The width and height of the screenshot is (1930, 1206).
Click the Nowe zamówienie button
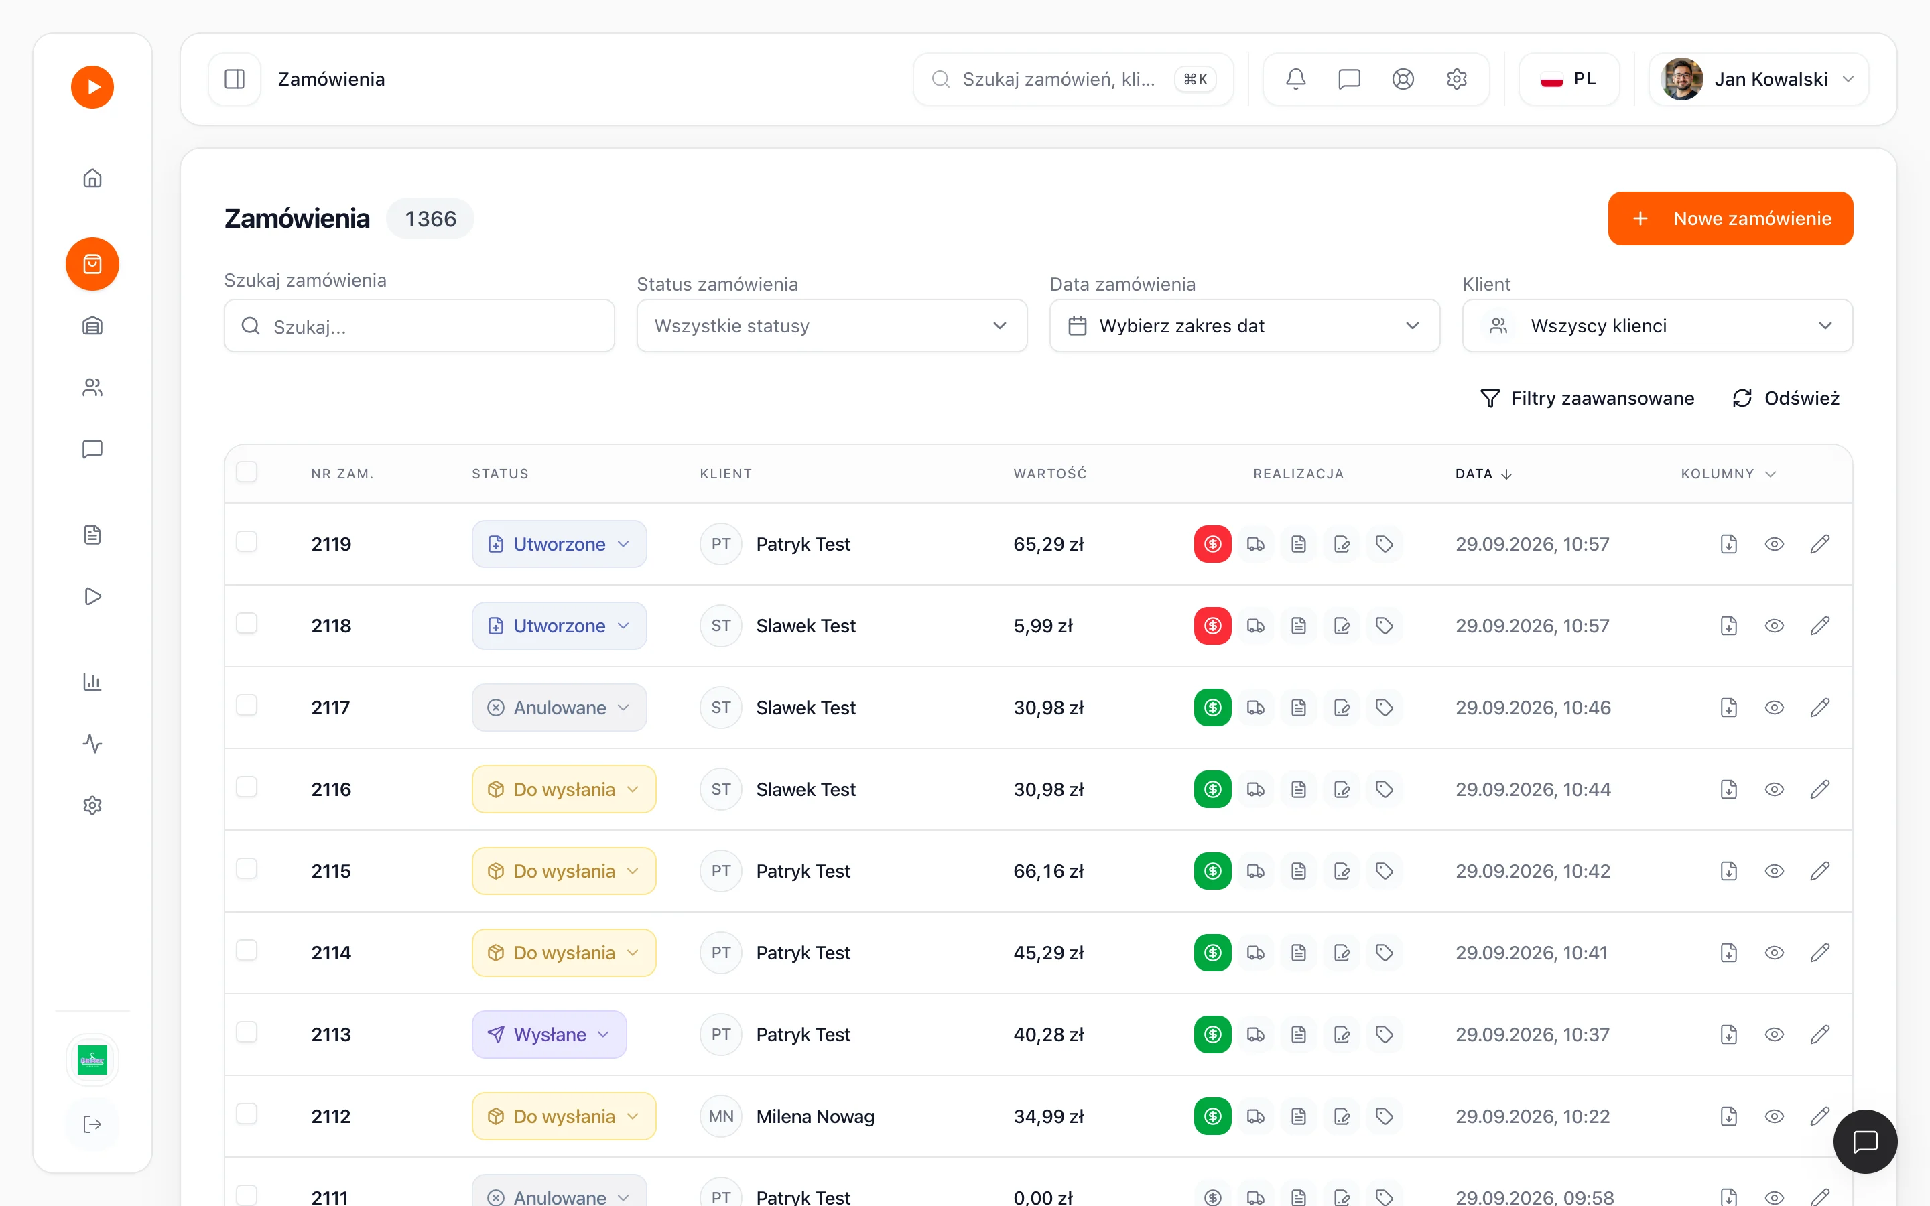tap(1730, 218)
